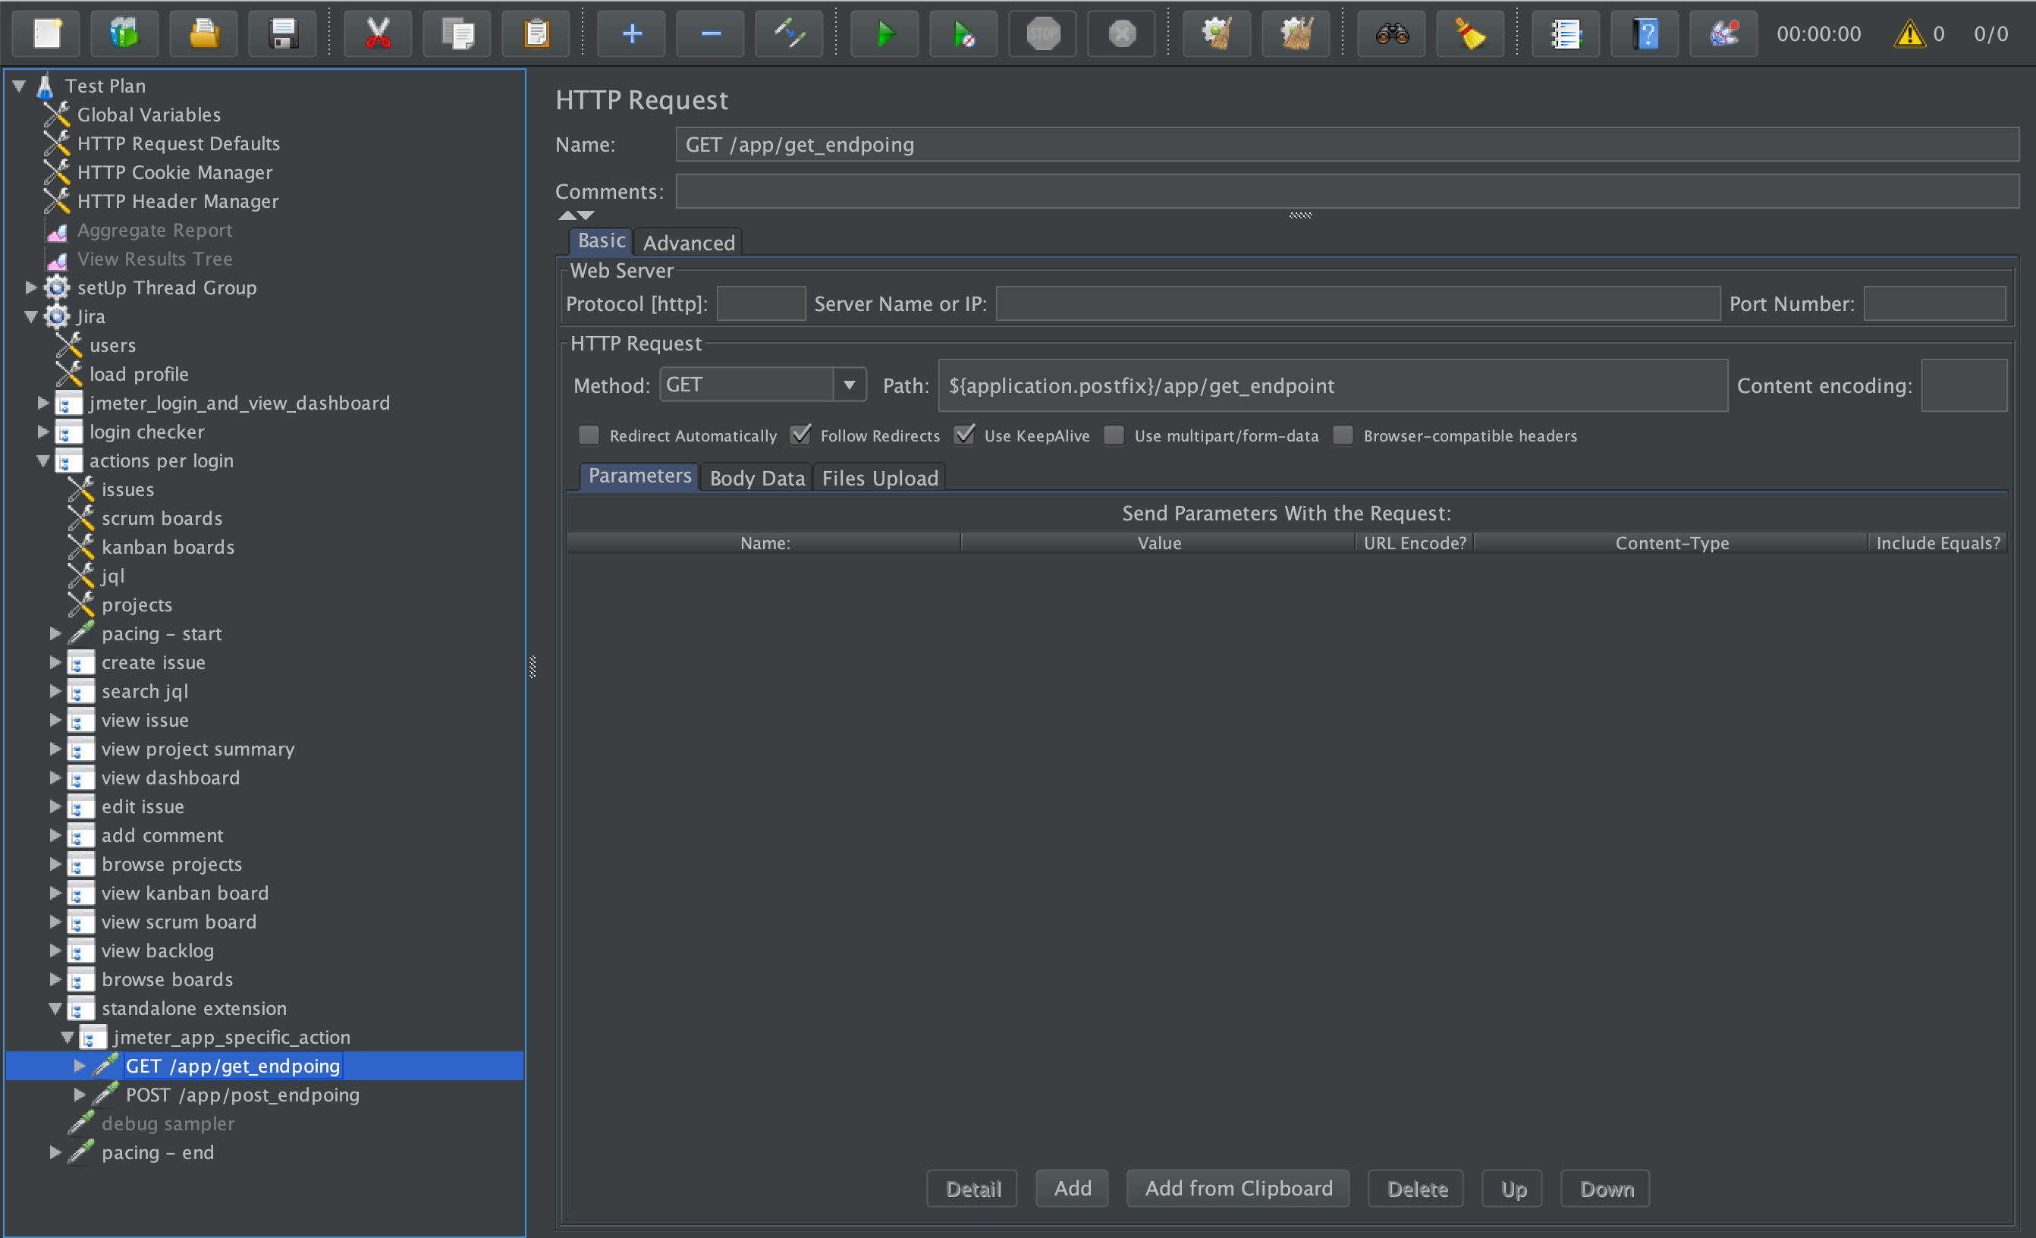
Task: Click the Add from Clipboard button
Action: (x=1237, y=1189)
